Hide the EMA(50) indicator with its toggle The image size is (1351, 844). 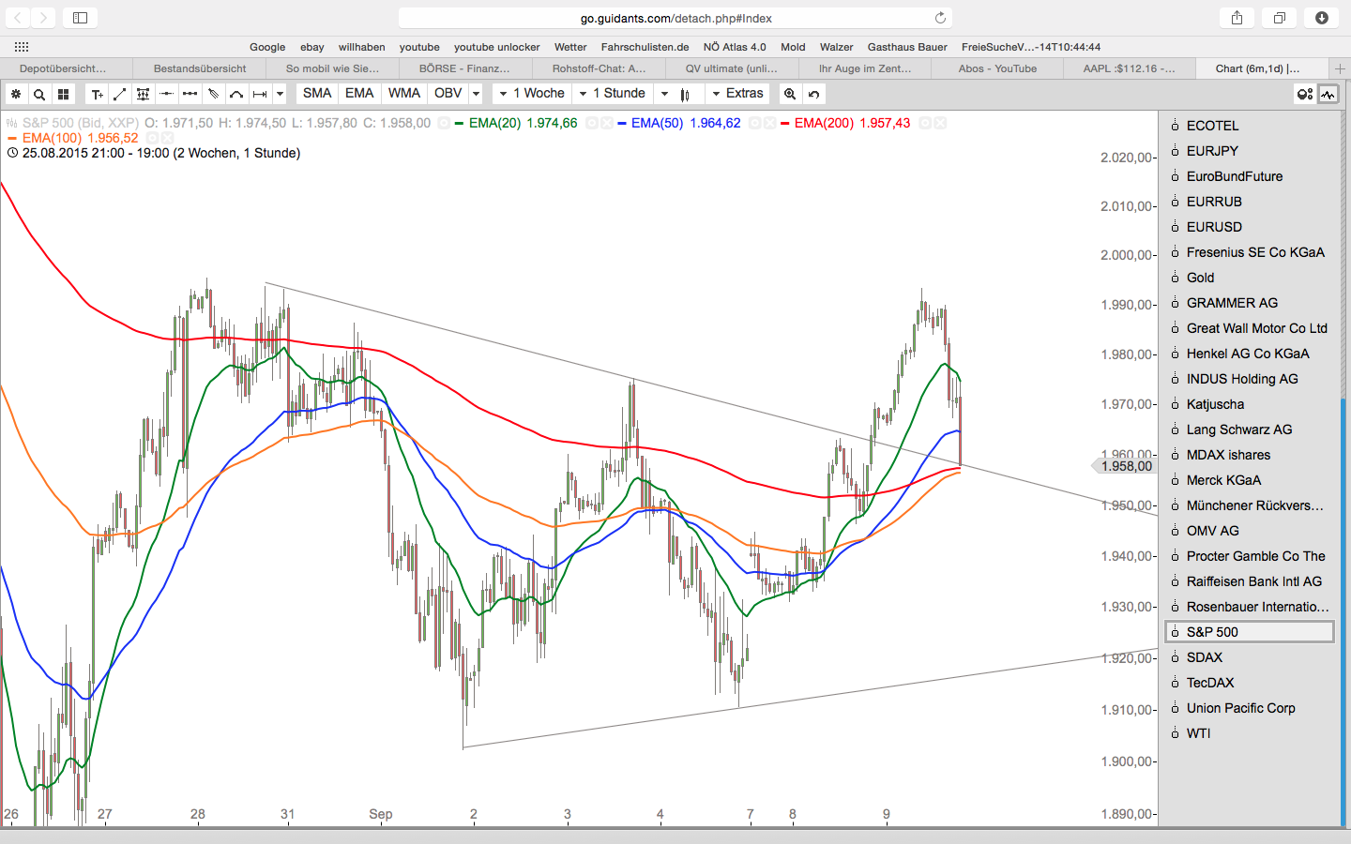(753, 123)
